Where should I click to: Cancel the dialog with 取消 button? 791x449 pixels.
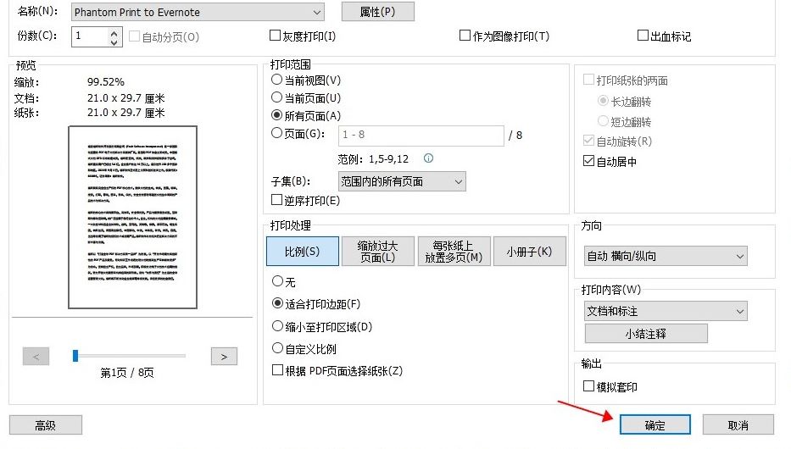coord(738,424)
